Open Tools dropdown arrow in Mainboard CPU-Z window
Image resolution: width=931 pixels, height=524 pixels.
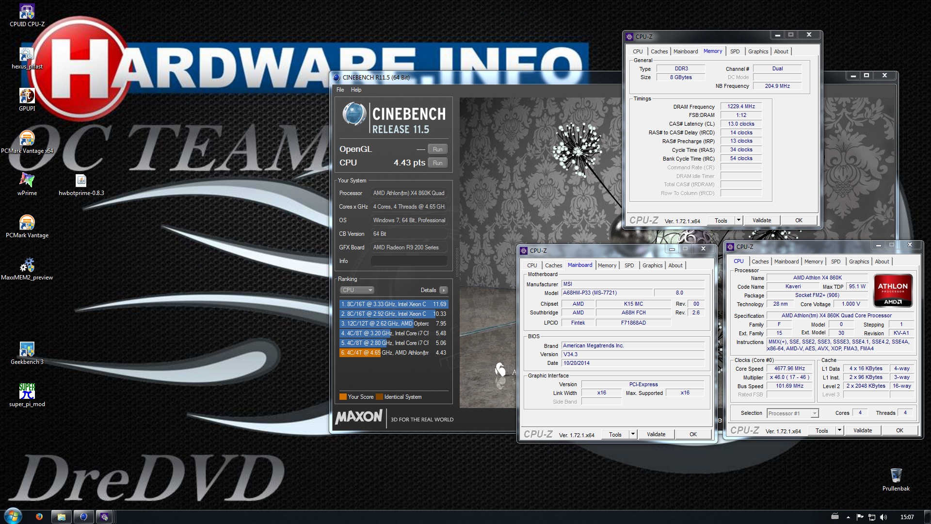pos(633,434)
